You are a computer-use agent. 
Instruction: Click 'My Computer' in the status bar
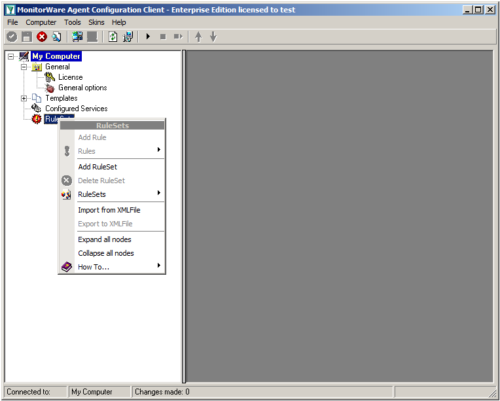tap(92, 392)
